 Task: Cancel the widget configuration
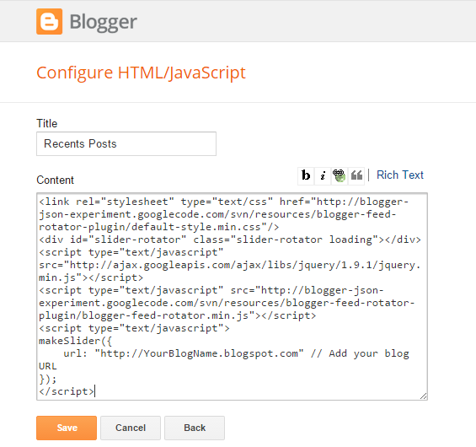click(x=131, y=428)
